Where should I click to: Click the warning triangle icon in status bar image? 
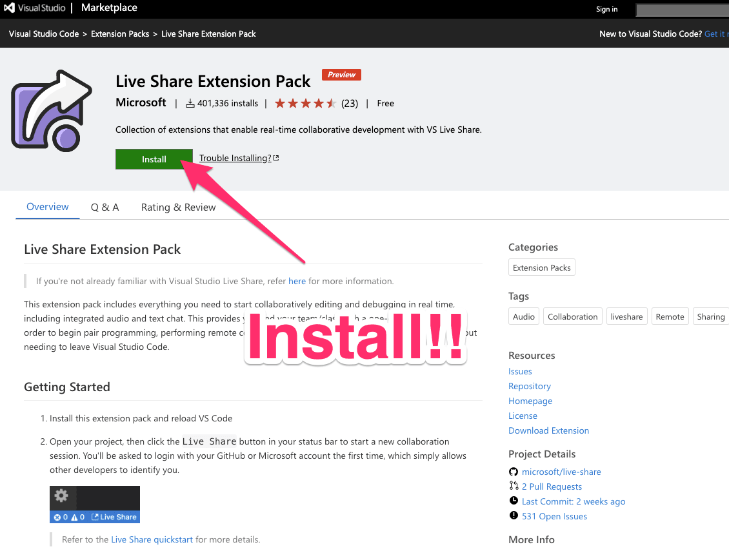(x=74, y=517)
